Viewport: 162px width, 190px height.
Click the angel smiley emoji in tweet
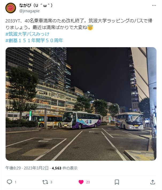[90, 27]
